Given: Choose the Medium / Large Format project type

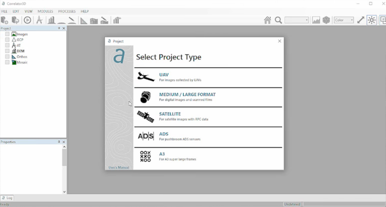Looking at the screenshot, I should point(208,97).
